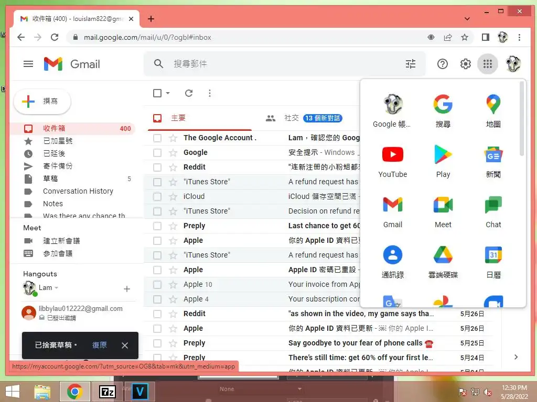Select the iCloud email checkbox
The image size is (537, 402).
[x=157, y=197]
